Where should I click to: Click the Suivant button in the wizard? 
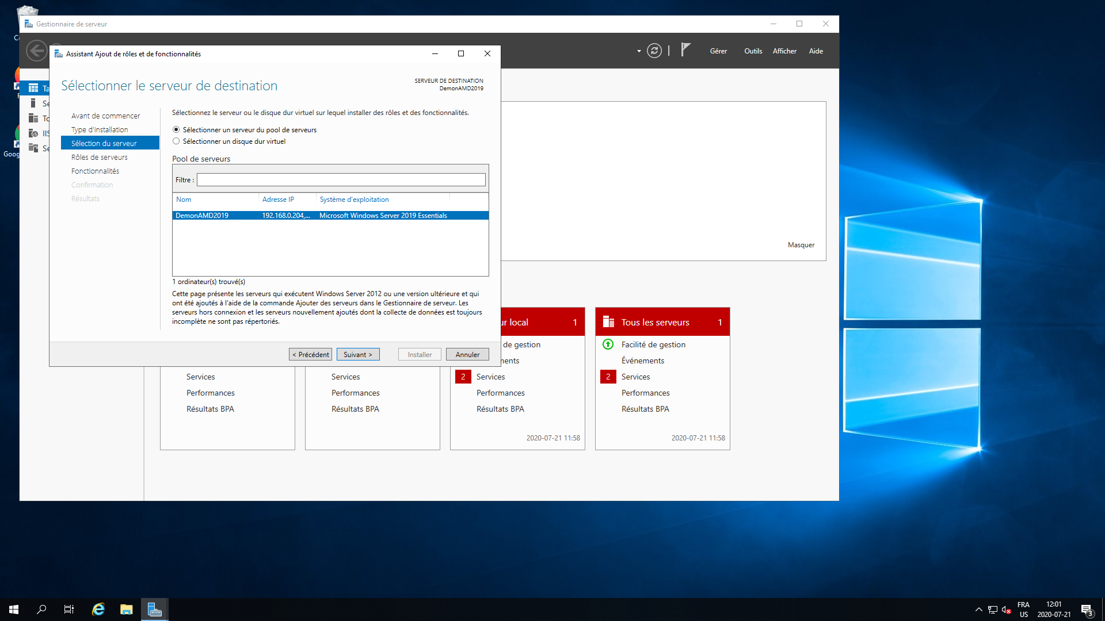point(357,354)
